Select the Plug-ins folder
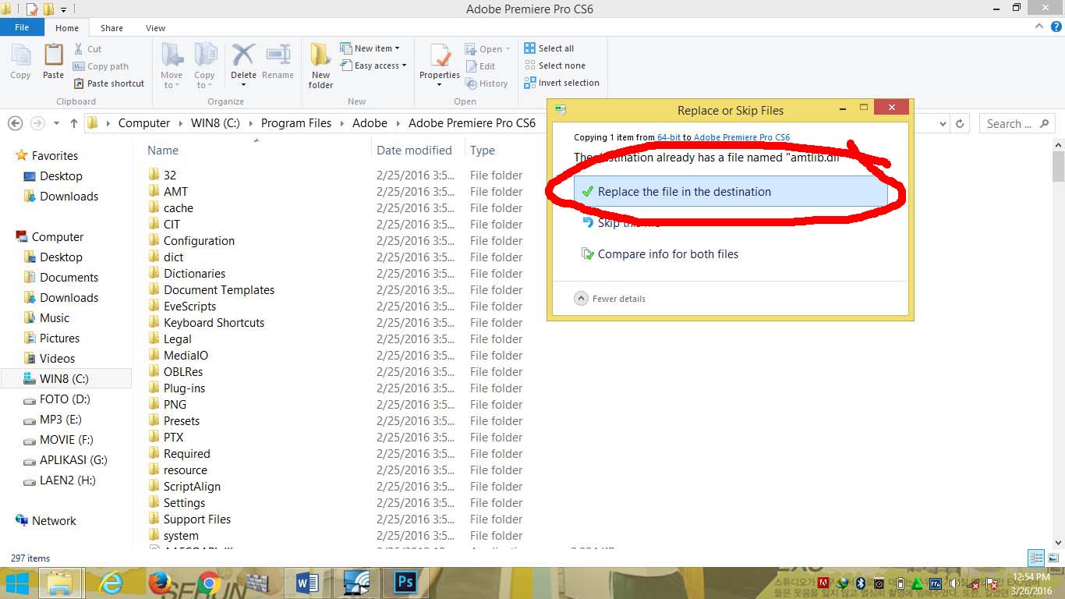1065x599 pixels. 184,388
